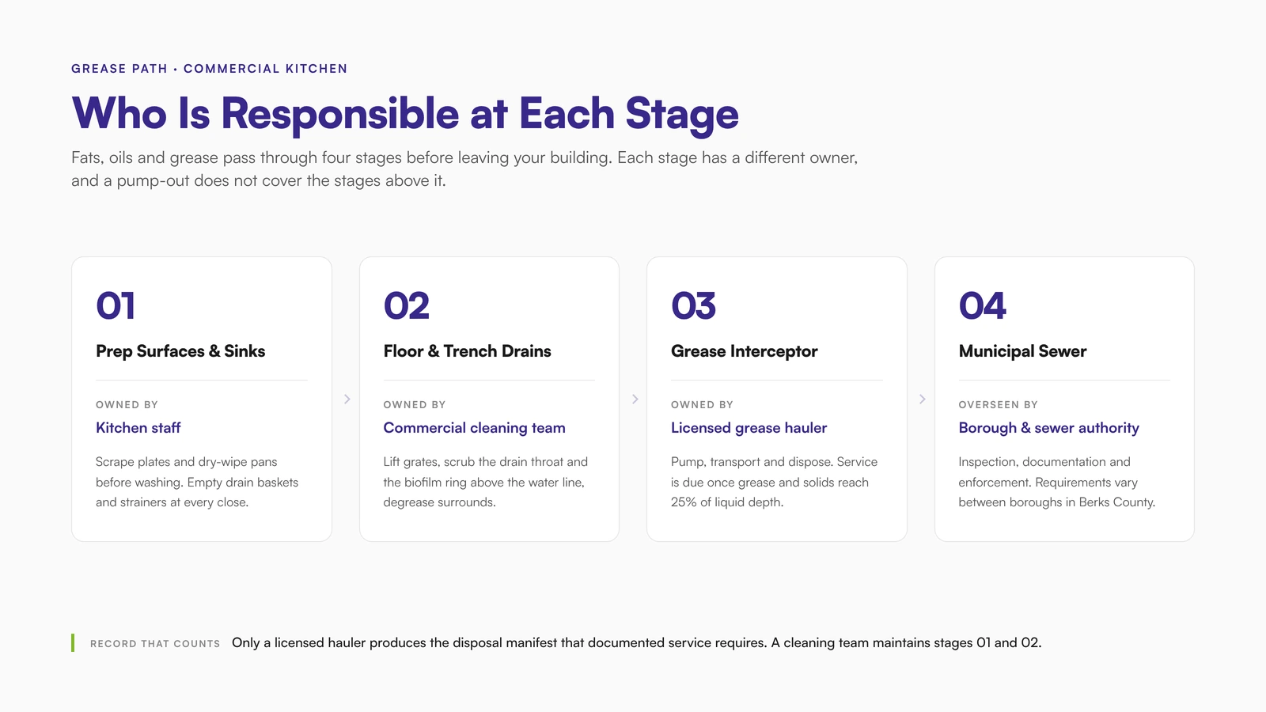1266x712 pixels.
Task: Click the Kitchen staff owner label
Action: [138, 428]
